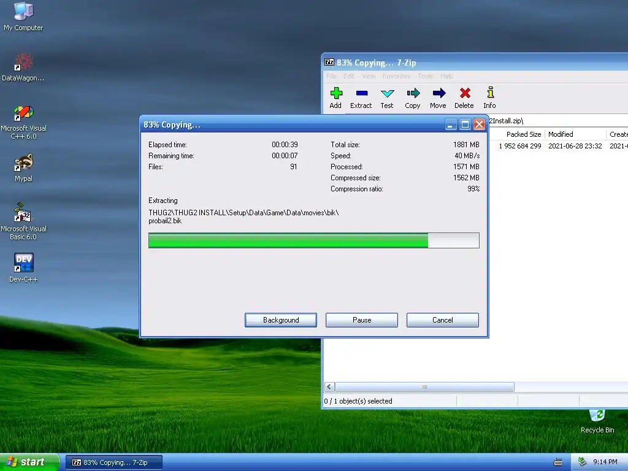Click the safely remove hardware tray icon
The height and width of the screenshot is (471, 628).
(x=583, y=462)
